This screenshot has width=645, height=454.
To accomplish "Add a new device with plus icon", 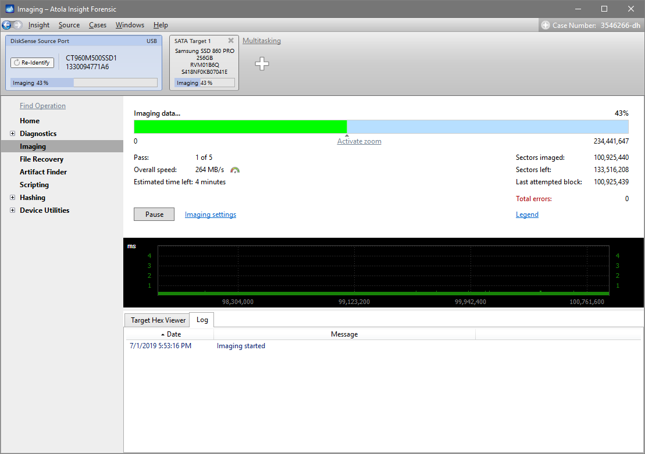I will (262, 64).
